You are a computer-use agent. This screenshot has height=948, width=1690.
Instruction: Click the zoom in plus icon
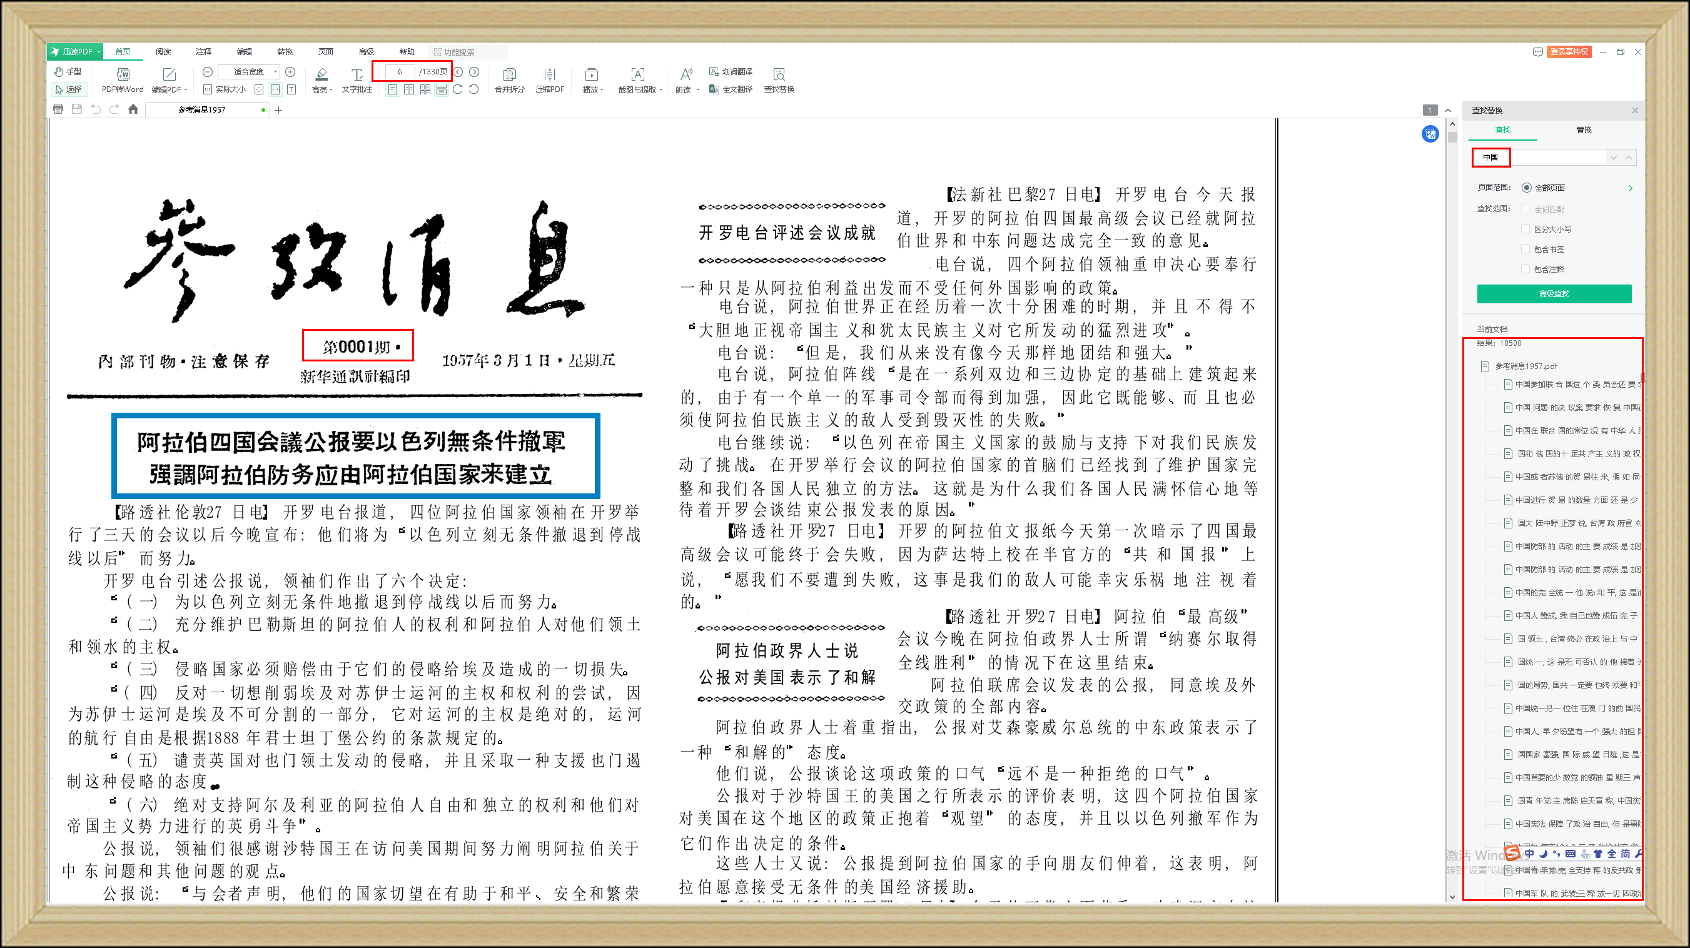[x=290, y=71]
